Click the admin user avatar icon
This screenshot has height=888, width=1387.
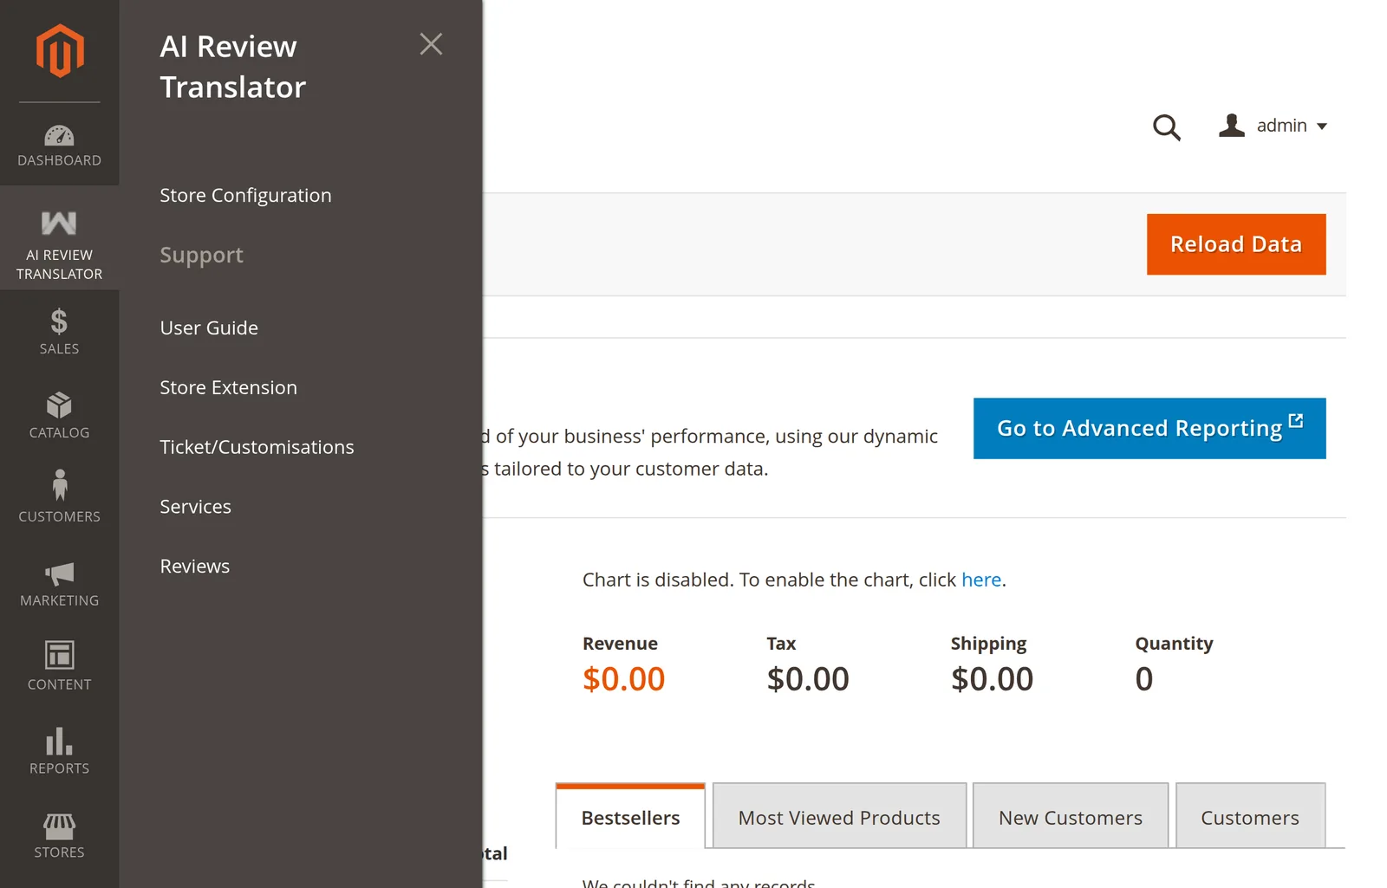click(x=1231, y=126)
